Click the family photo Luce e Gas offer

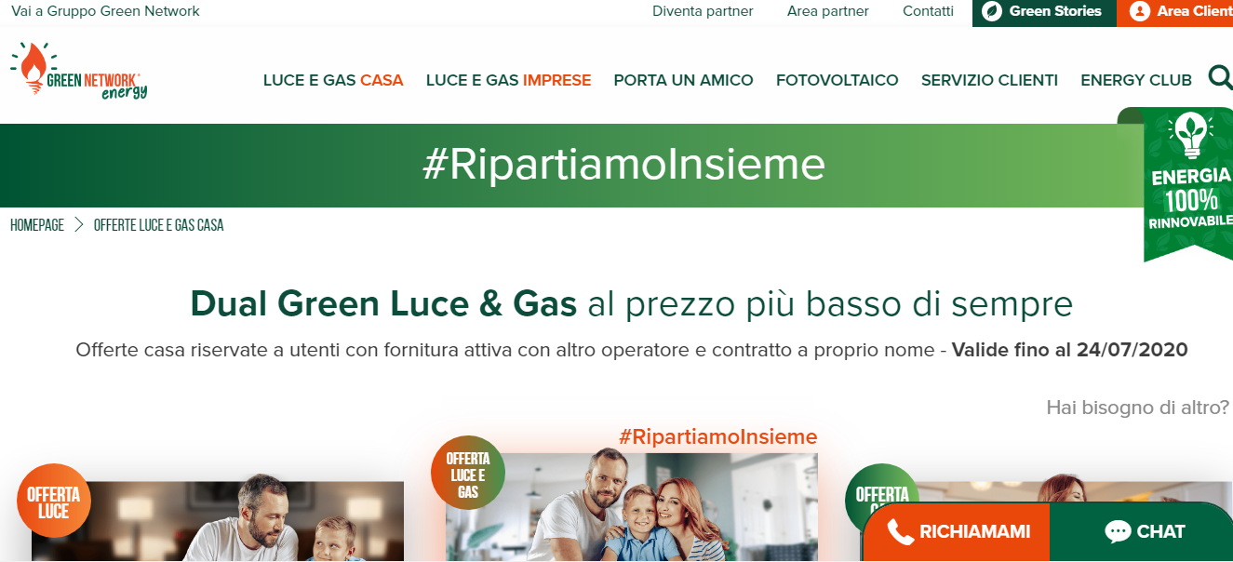click(x=632, y=507)
